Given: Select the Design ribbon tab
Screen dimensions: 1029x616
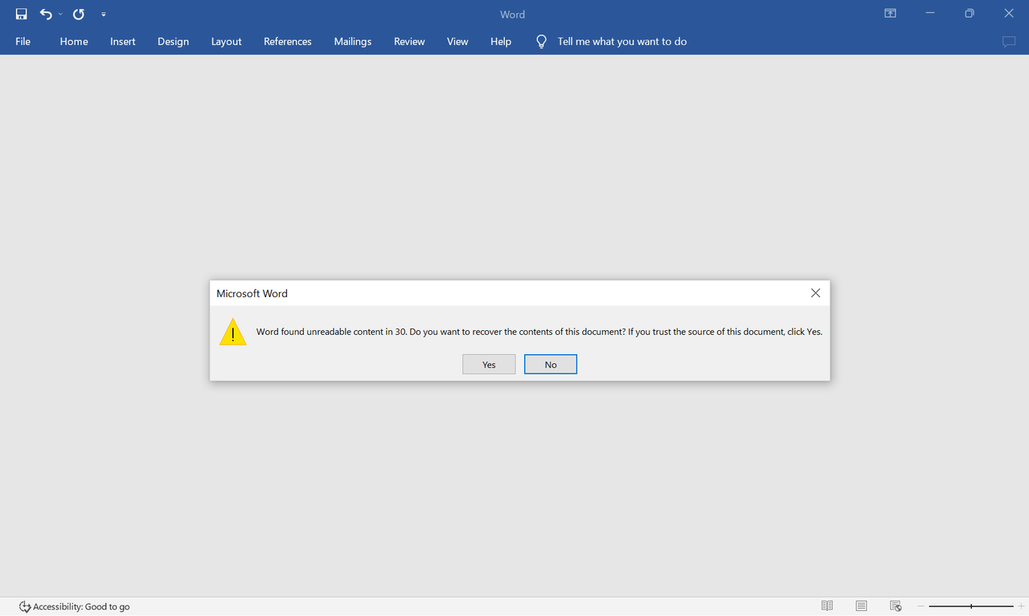Looking at the screenshot, I should [173, 41].
